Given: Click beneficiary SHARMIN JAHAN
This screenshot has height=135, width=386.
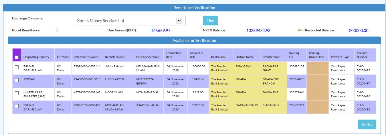Looking at the screenshot, I should pyautogui.click(x=148, y=105).
